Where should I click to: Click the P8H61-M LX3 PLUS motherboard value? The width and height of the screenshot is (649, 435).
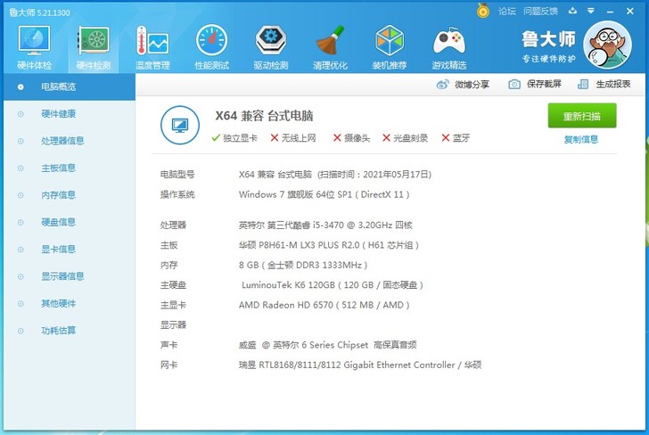click(329, 245)
